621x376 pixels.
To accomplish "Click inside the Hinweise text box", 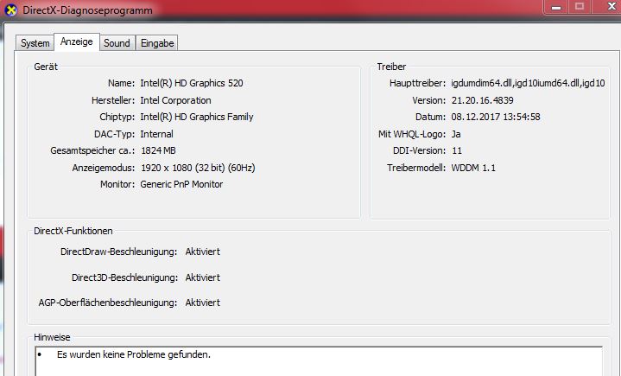I will tap(320, 361).
